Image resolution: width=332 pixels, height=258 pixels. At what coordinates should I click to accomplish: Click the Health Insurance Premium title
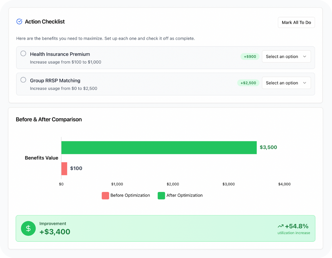tap(60, 54)
